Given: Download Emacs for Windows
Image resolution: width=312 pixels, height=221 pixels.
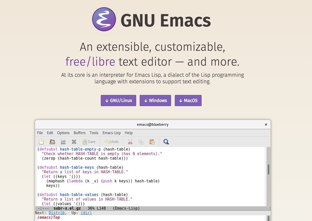Looking at the screenshot, I should click(155, 101).
